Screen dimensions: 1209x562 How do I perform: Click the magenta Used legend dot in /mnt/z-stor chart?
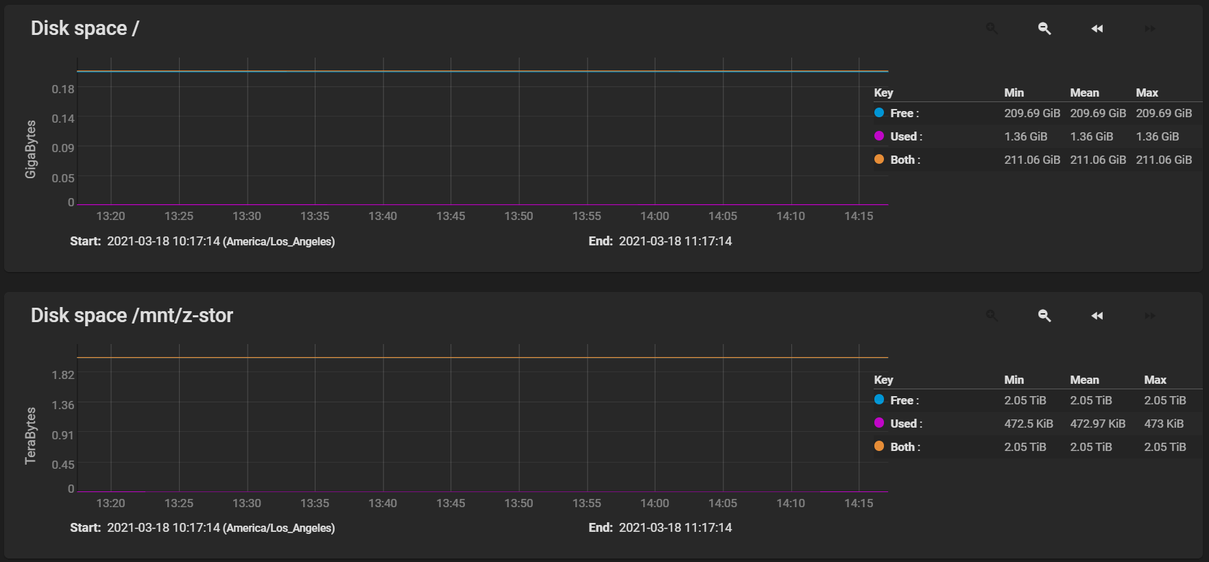[879, 423]
